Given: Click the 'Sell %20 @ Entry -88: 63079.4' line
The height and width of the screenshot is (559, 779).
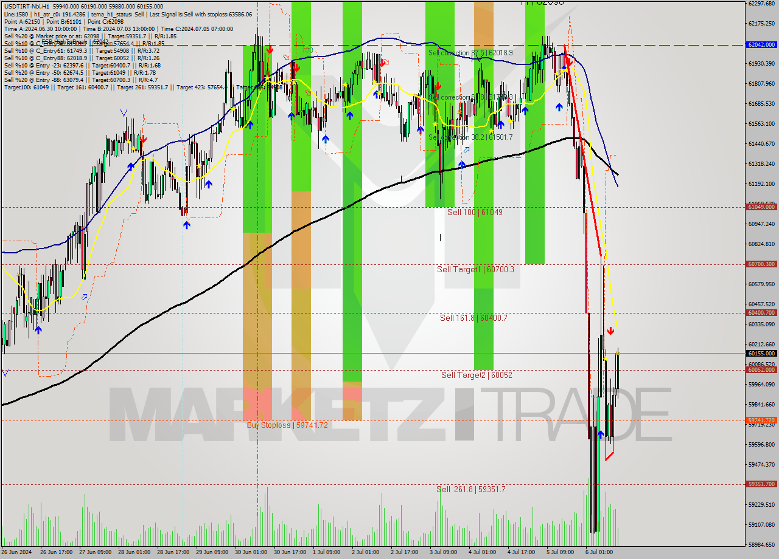Looking at the screenshot, I should (80, 80).
